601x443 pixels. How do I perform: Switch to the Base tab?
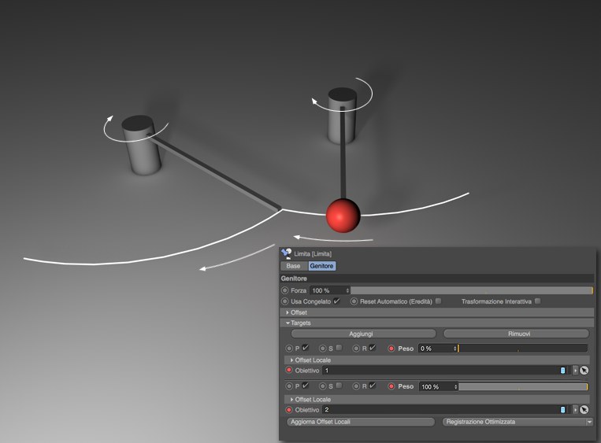coord(293,266)
